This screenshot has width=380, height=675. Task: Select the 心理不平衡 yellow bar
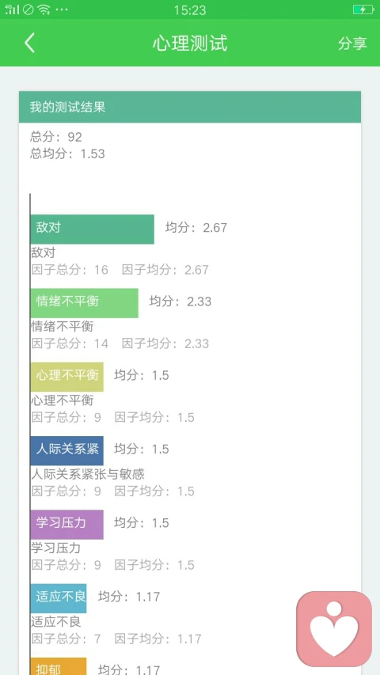(66, 377)
